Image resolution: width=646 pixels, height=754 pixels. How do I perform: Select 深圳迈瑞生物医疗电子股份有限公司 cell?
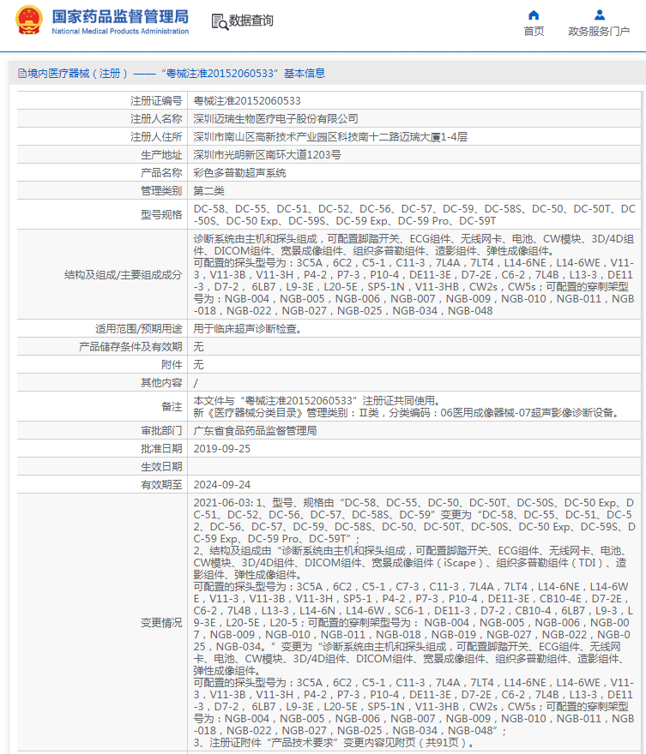[x=276, y=119]
